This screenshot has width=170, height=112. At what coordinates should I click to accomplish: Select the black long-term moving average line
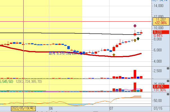pos(70,33)
